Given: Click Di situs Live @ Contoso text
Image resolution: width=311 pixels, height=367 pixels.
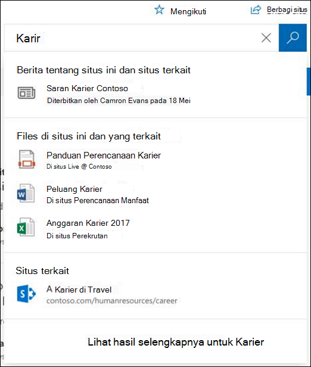Looking at the screenshot, I should (79, 166).
